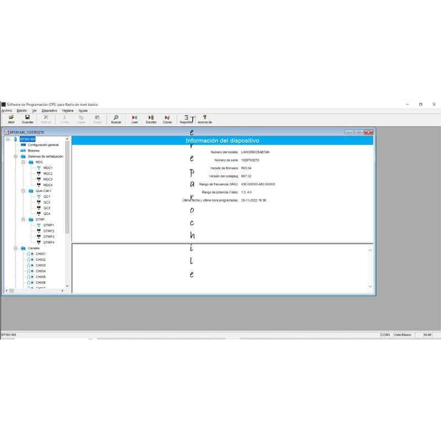Click the Guardar save icon
This screenshot has height=441, width=441.
pos(26,118)
